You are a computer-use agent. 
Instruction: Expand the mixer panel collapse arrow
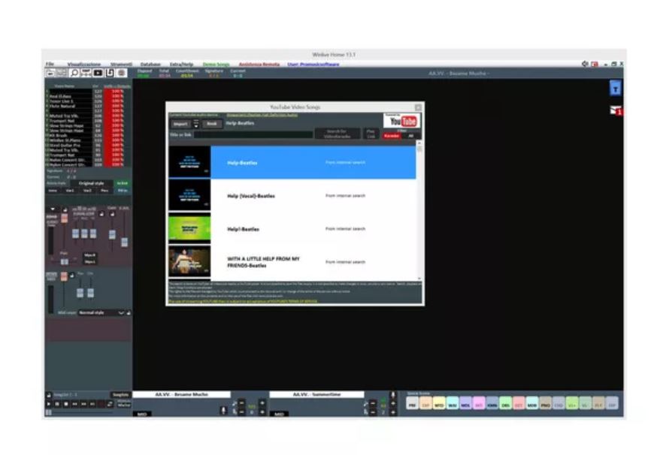tap(53, 209)
